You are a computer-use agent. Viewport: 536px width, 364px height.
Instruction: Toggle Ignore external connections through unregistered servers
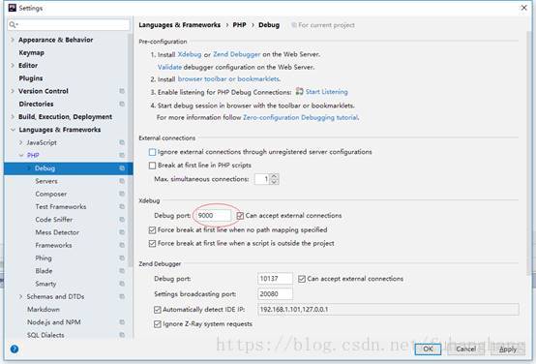coord(153,152)
